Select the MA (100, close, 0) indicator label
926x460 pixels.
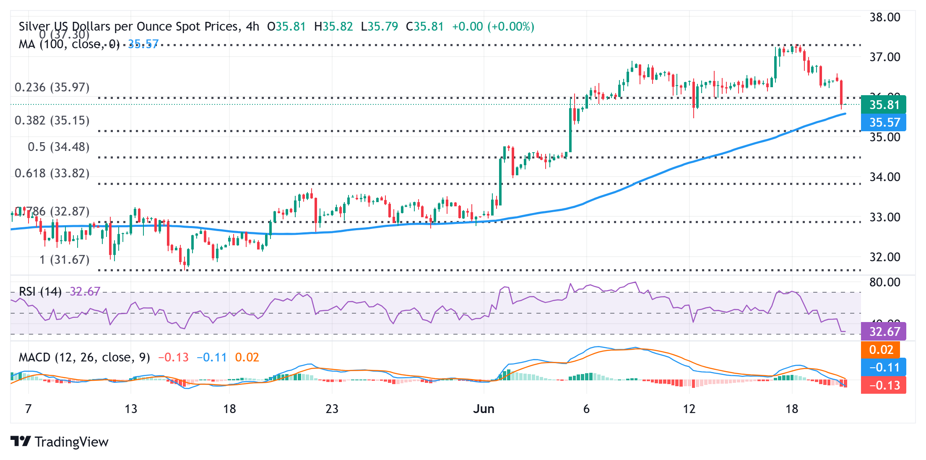click(69, 44)
